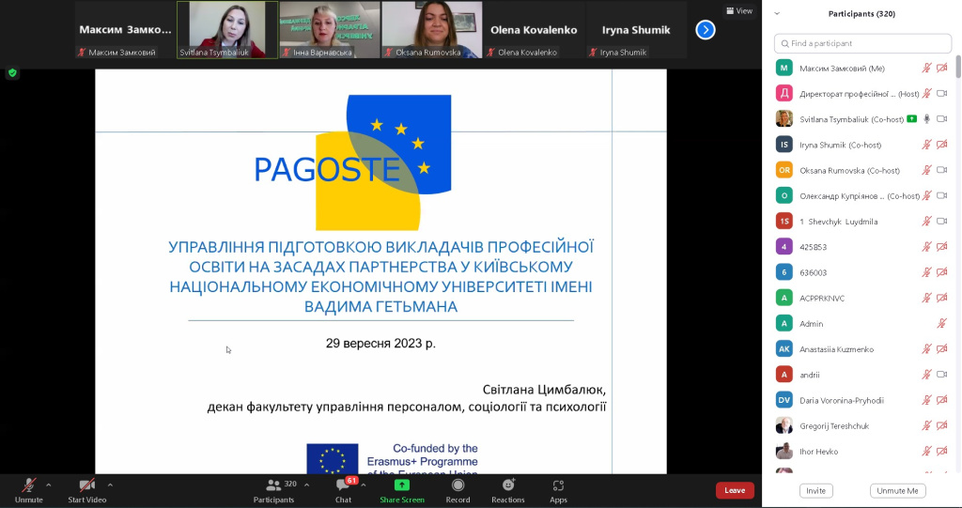Click muted mic icon for Admin row
The image size is (962, 508).
tap(942, 323)
